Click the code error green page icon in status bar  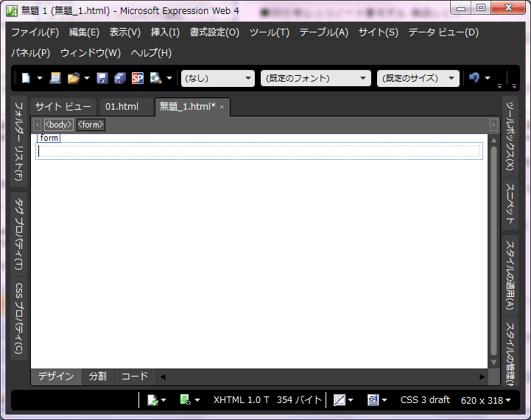[x=186, y=400]
